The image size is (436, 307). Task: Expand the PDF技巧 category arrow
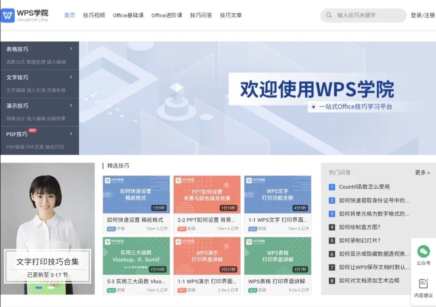click(x=71, y=133)
